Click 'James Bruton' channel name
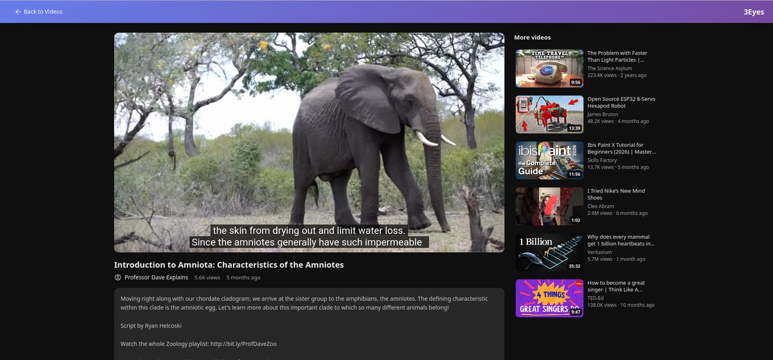The height and width of the screenshot is (360, 773). pyautogui.click(x=602, y=115)
